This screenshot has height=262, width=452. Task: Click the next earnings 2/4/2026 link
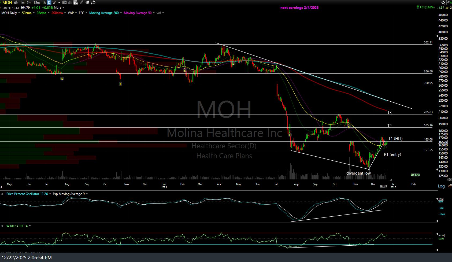click(299, 8)
